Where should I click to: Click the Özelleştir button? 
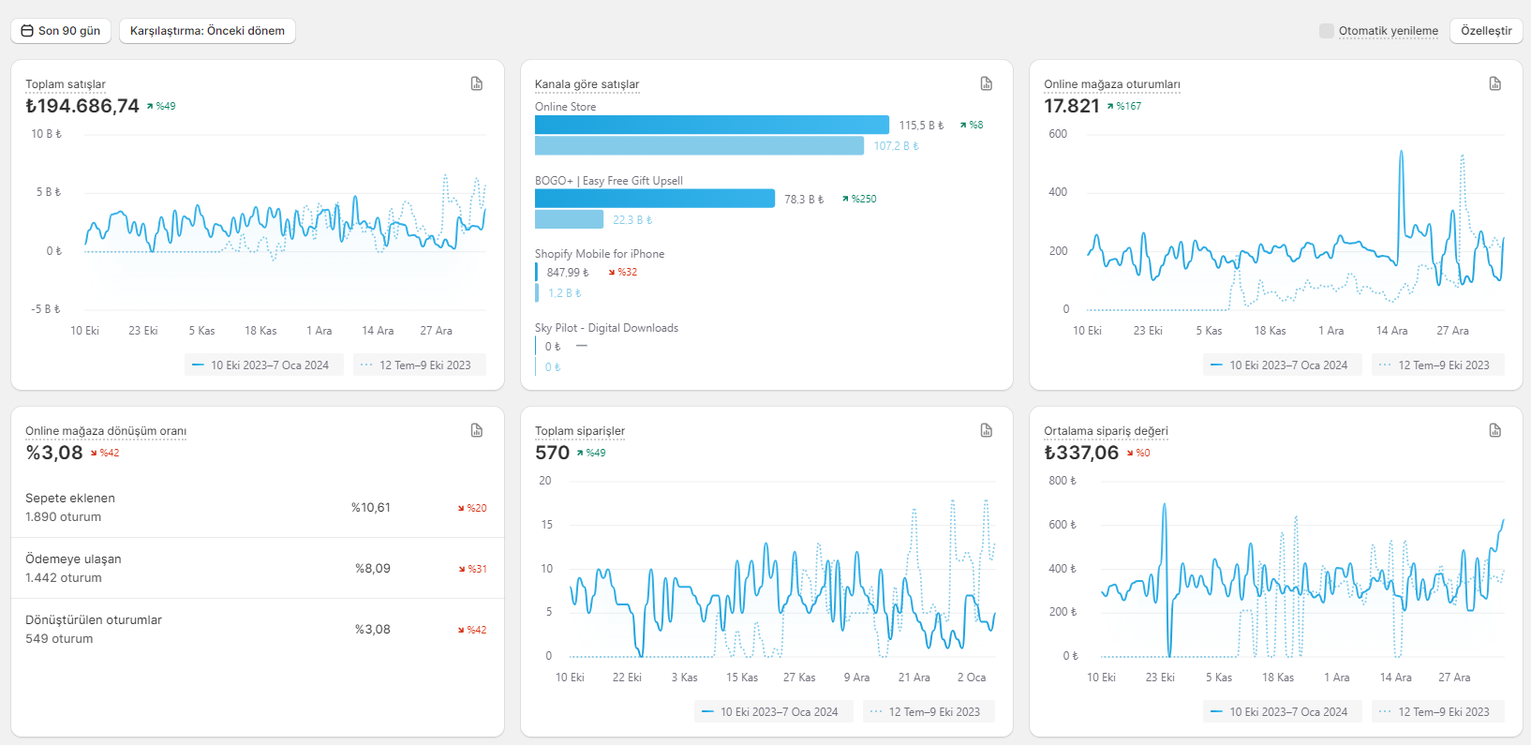pyautogui.click(x=1486, y=31)
